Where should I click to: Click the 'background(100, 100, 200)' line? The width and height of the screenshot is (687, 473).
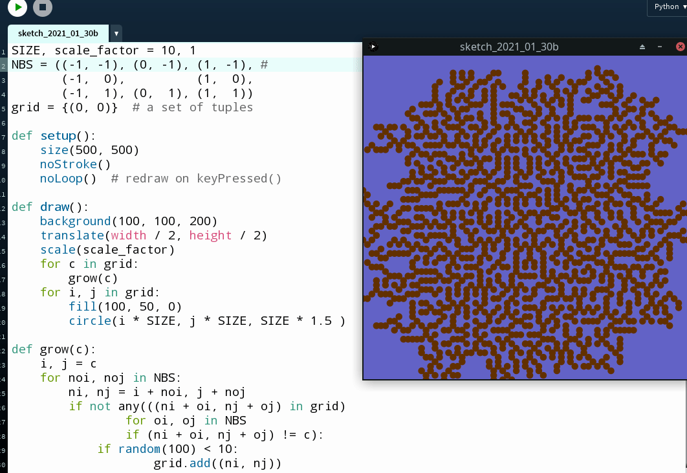[x=128, y=221]
